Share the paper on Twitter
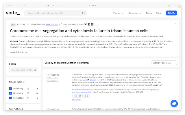 click(x=85, y=24)
